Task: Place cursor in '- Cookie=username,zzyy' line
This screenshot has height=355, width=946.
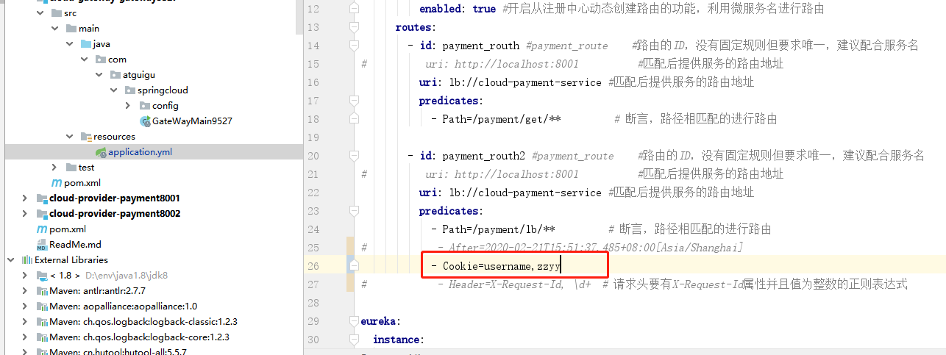Action: point(496,266)
